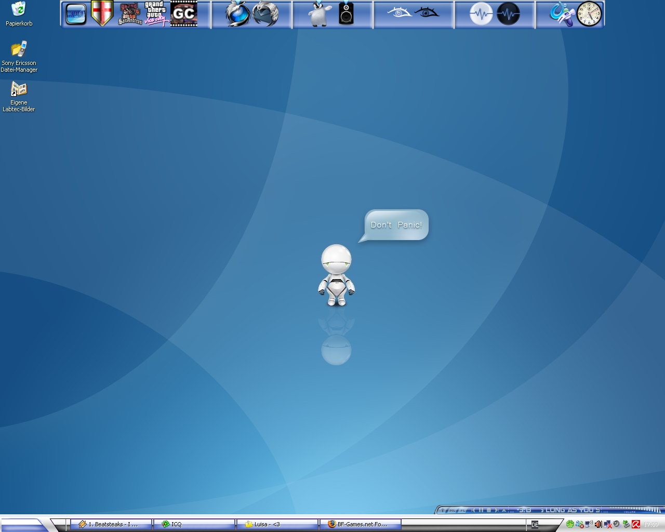This screenshot has width=665, height=532.
Task: Click the penguin icon in the dock
Action: tap(319, 14)
